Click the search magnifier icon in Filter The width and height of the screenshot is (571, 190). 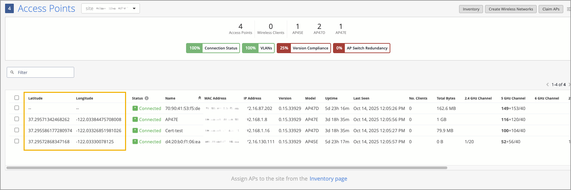point(12,72)
